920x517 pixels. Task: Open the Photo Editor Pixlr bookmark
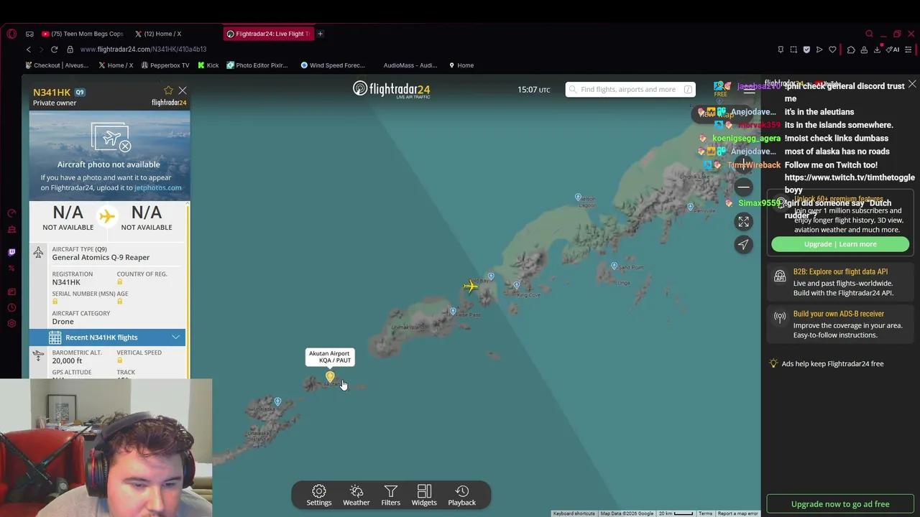257,65
